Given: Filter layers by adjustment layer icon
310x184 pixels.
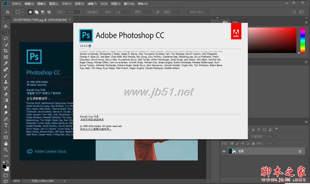Looking at the screenshot, I should pyautogui.click(x=253, y=130).
